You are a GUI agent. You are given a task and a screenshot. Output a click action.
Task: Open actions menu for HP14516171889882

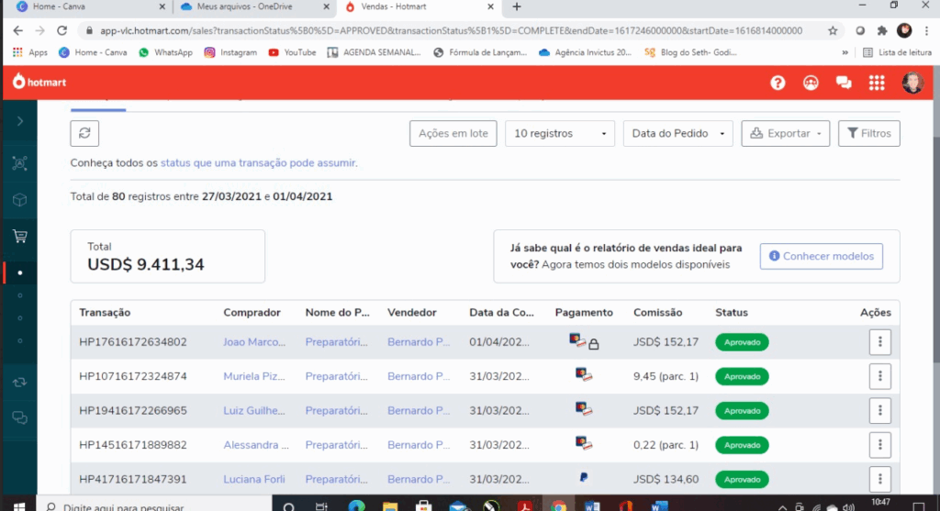pyautogui.click(x=880, y=445)
